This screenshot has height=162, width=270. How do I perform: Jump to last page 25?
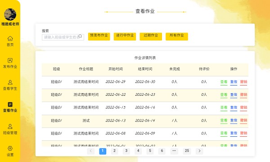point(187,151)
